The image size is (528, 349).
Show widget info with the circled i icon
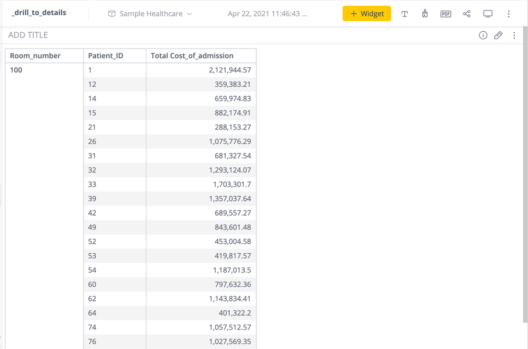pos(483,35)
